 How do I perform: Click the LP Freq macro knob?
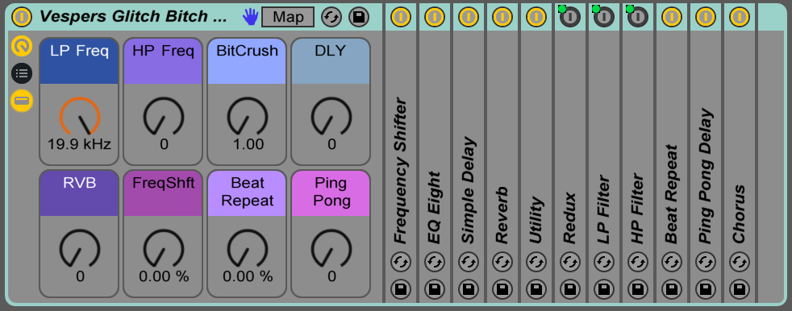[79, 118]
